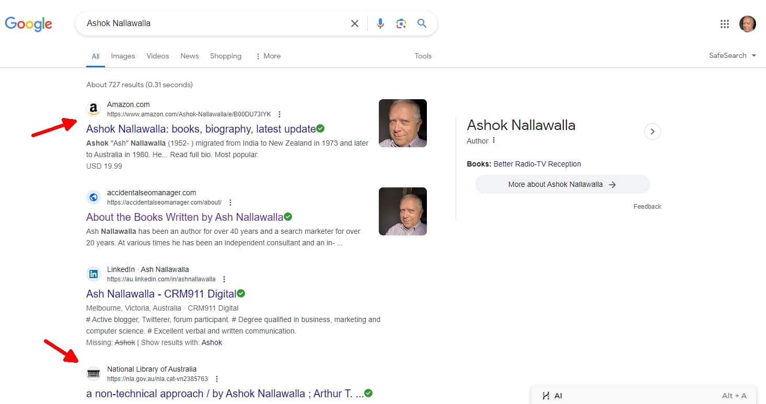The width and height of the screenshot is (766, 404).
Task: Open About the Books Written link
Action: click(x=184, y=217)
